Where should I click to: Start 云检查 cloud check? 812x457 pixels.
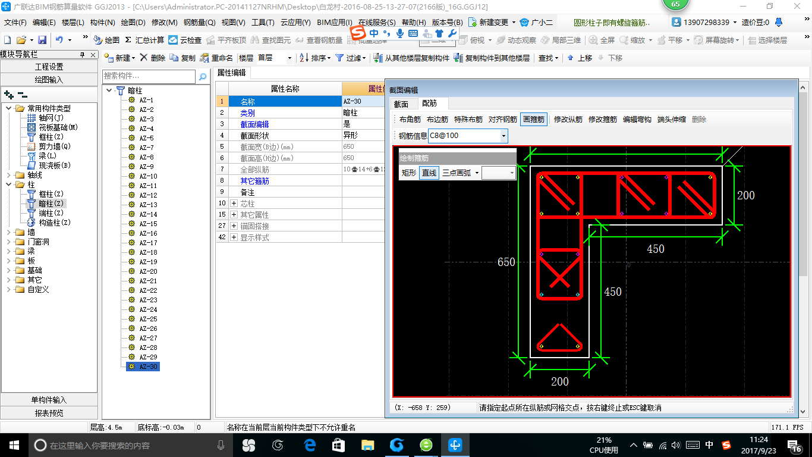click(x=185, y=40)
